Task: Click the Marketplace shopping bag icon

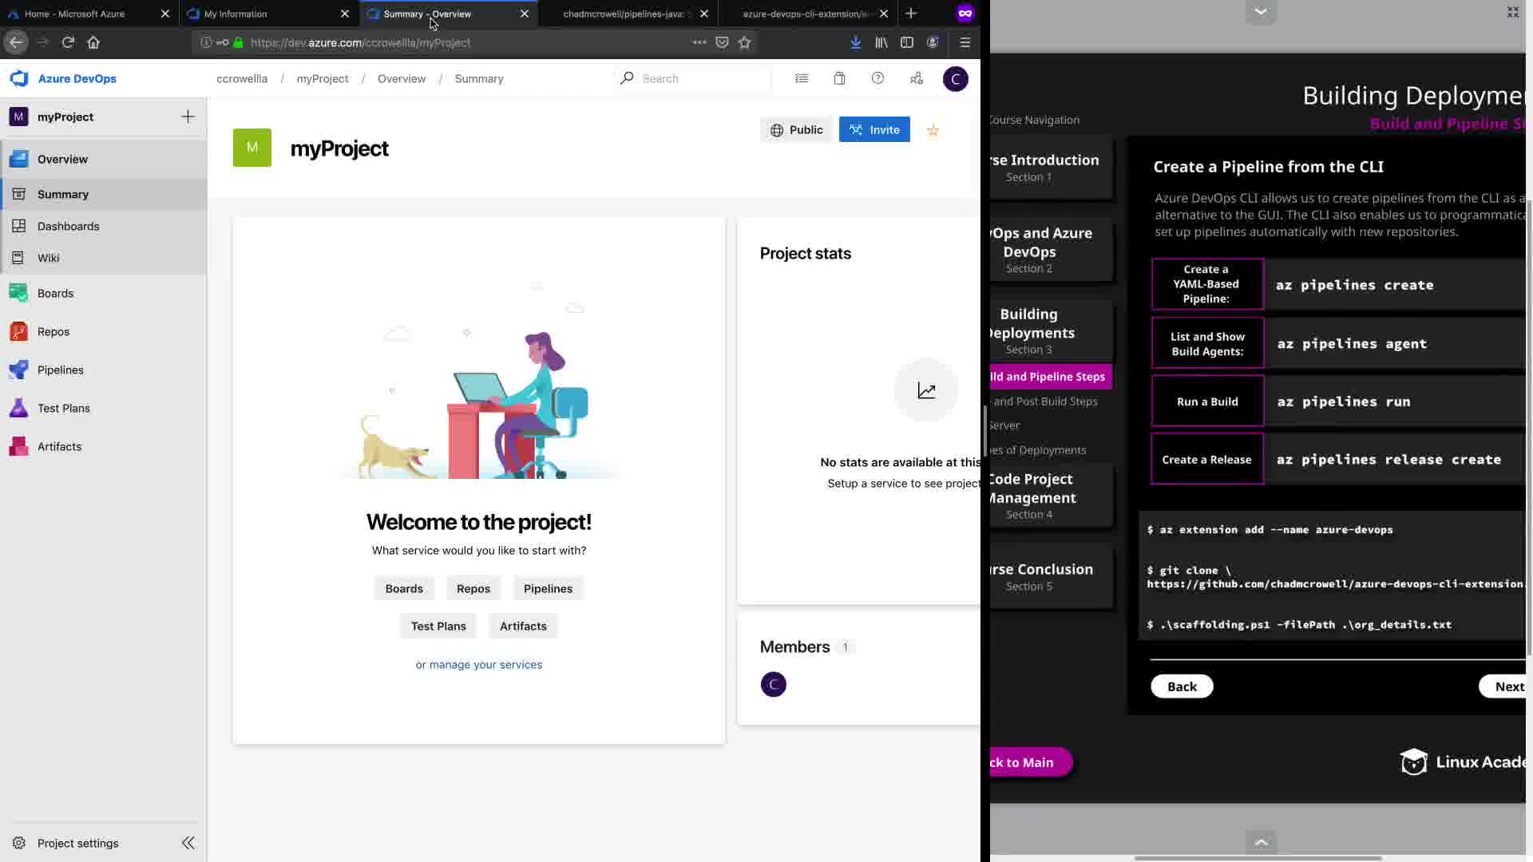Action: coord(839,78)
